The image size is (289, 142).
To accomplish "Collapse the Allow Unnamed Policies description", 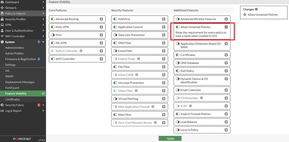I will (226, 27).
